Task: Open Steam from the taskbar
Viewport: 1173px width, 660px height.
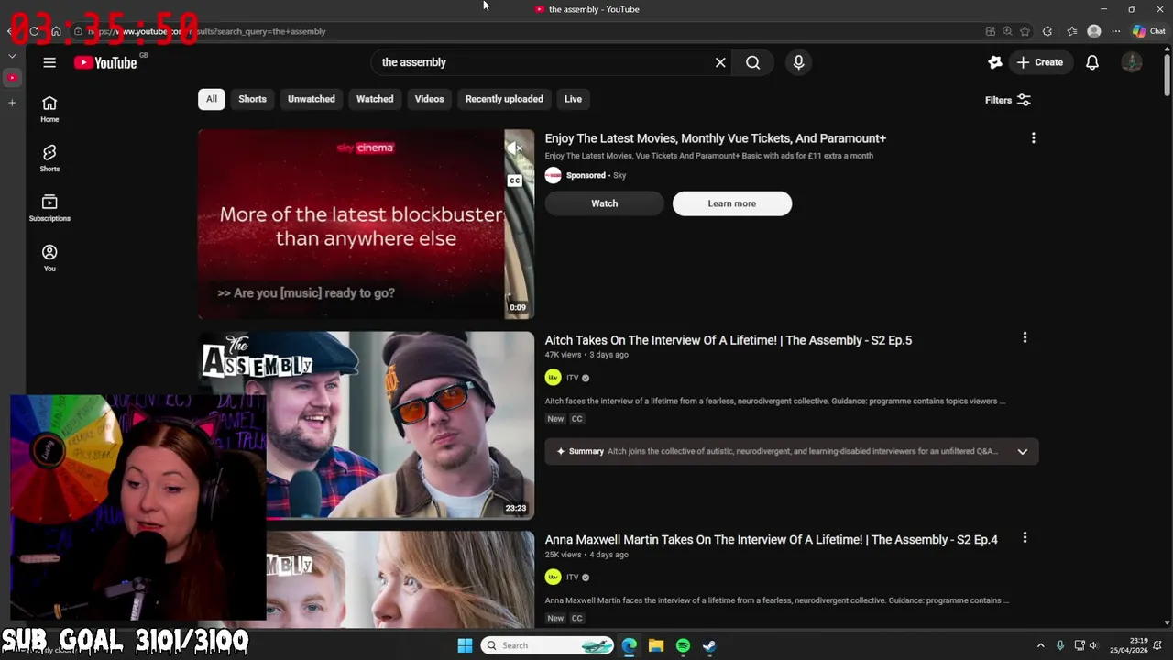Action: pyautogui.click(x=709, y=645)
